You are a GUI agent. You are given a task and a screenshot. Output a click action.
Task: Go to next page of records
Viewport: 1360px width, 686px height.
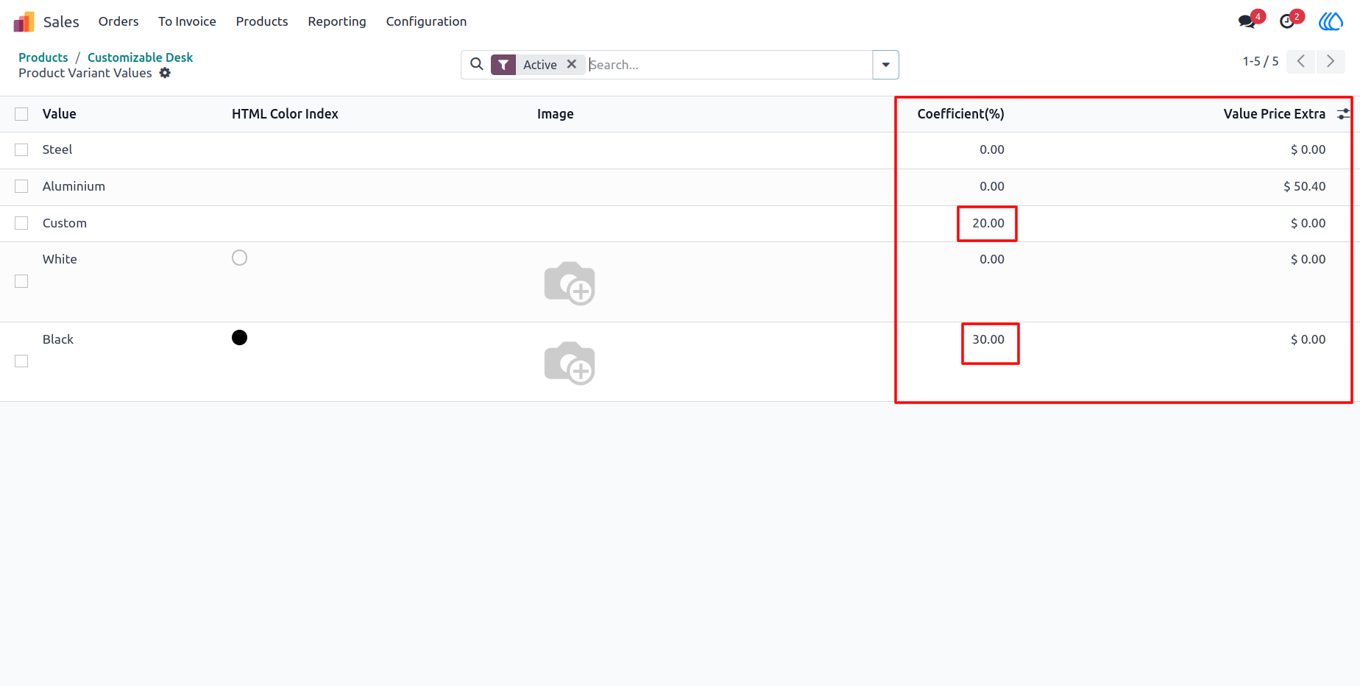pos(1331,61)
